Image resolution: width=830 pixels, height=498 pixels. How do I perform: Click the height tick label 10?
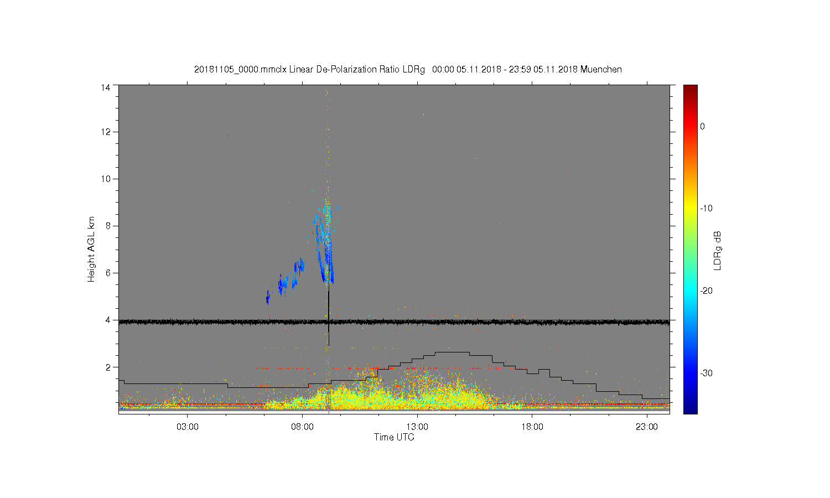tap(106, 179)
